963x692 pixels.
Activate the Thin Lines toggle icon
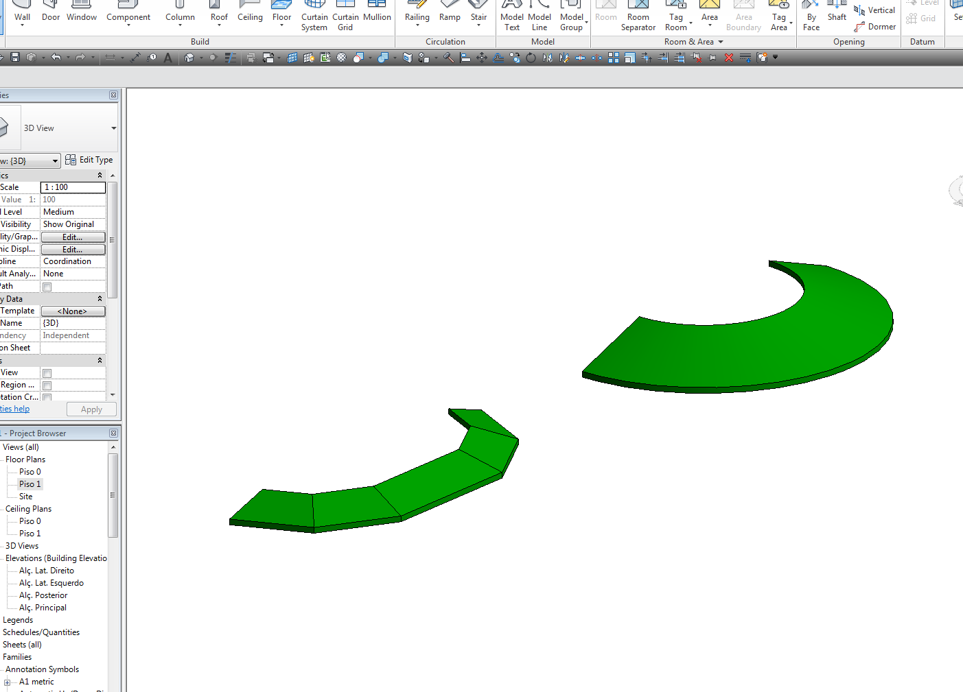[231, 58]
